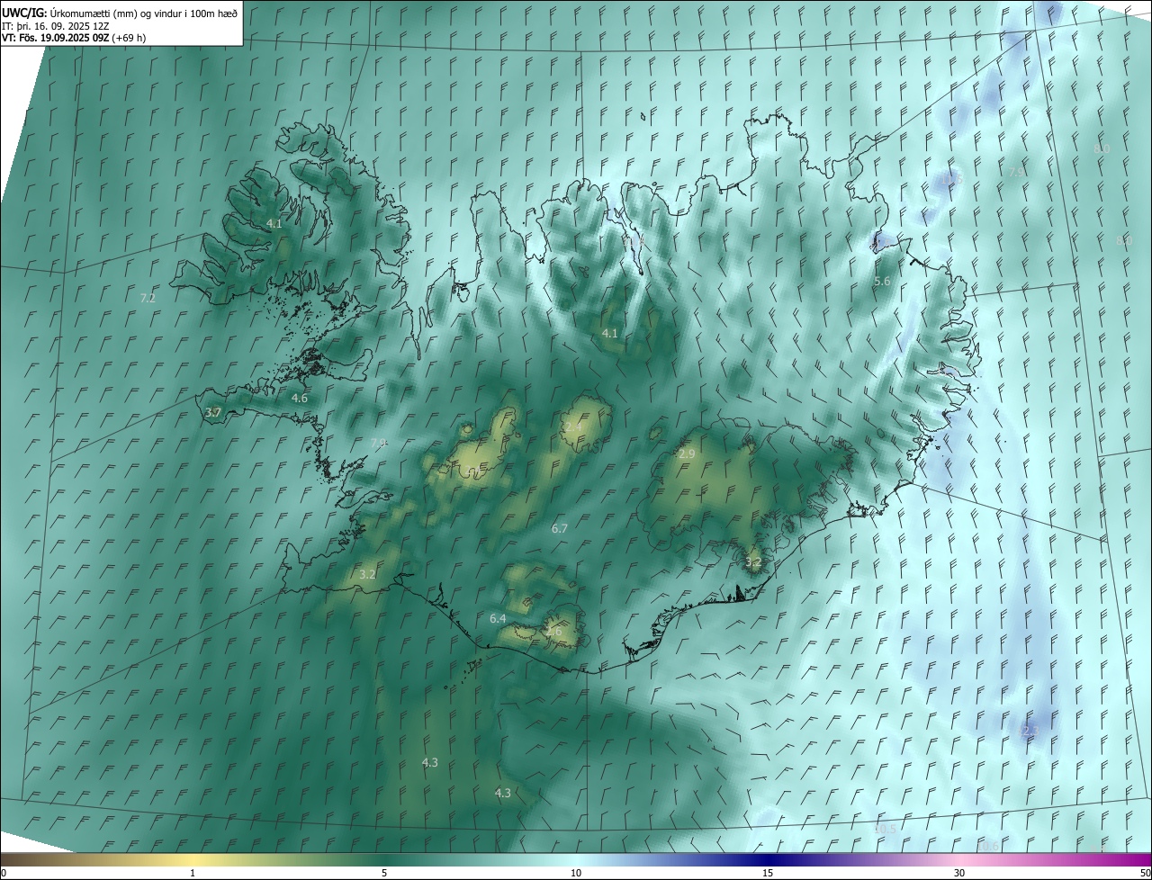This screenshot has width=1152, height=880.
Task: Click the map value label "4.6"
Action: coord(300,398)
